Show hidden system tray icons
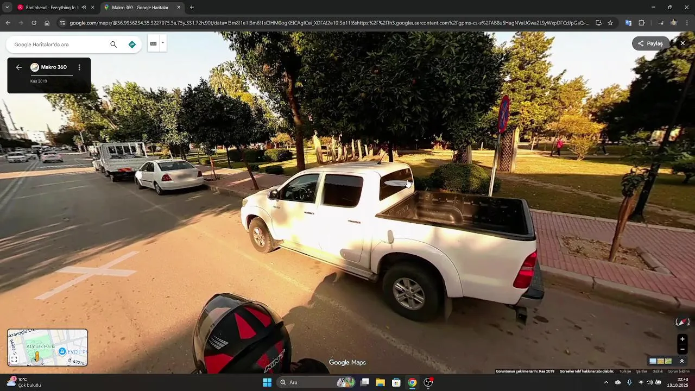The height and width of the screenshot is (391, 695). 606,382
